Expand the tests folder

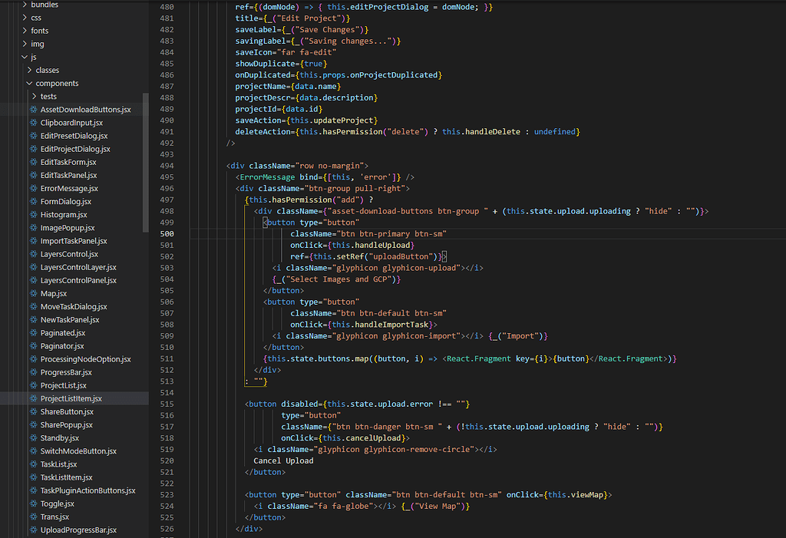click(x=34, y=97)
